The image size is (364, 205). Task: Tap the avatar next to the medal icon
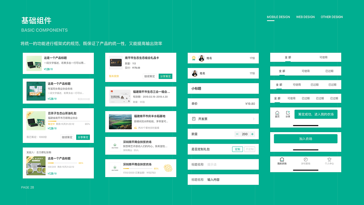202,58
